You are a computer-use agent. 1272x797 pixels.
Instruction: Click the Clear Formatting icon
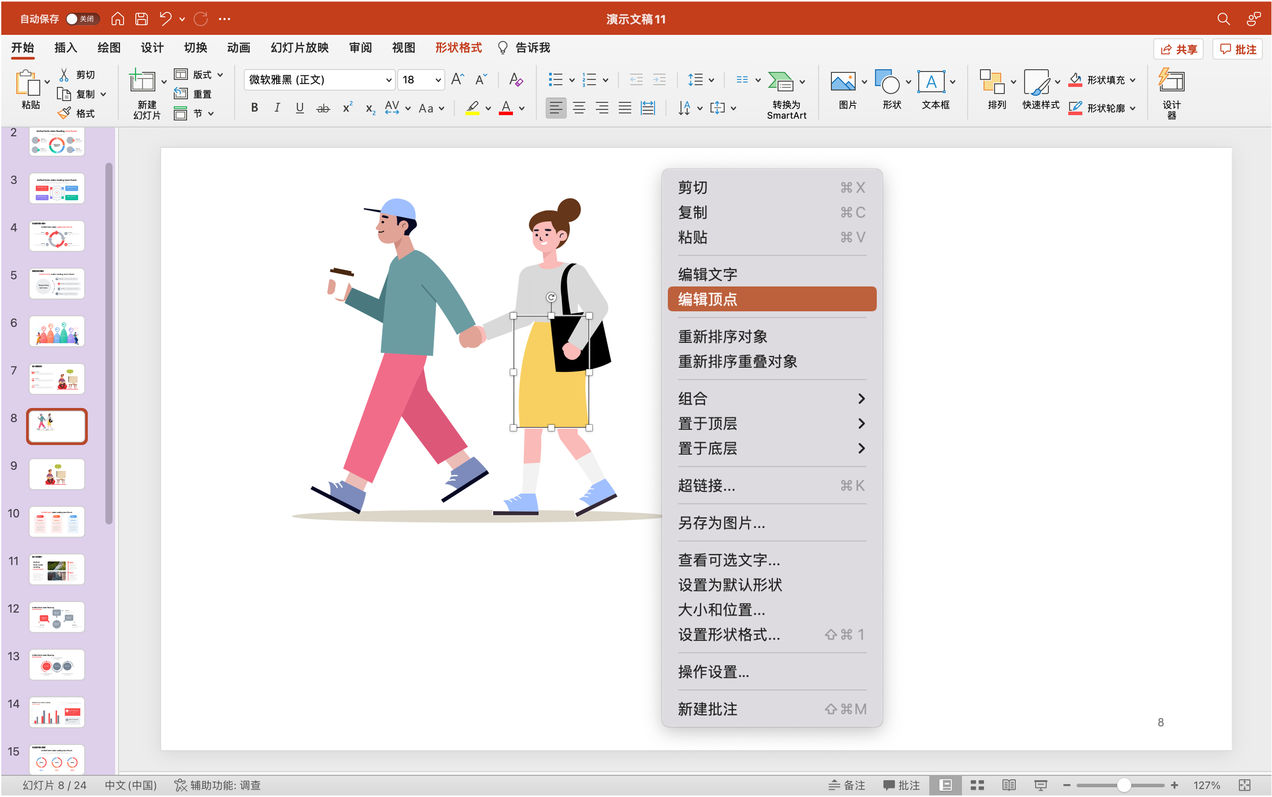tap(516, 80)
